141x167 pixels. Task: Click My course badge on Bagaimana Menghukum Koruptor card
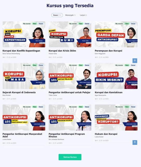(119, 107)
